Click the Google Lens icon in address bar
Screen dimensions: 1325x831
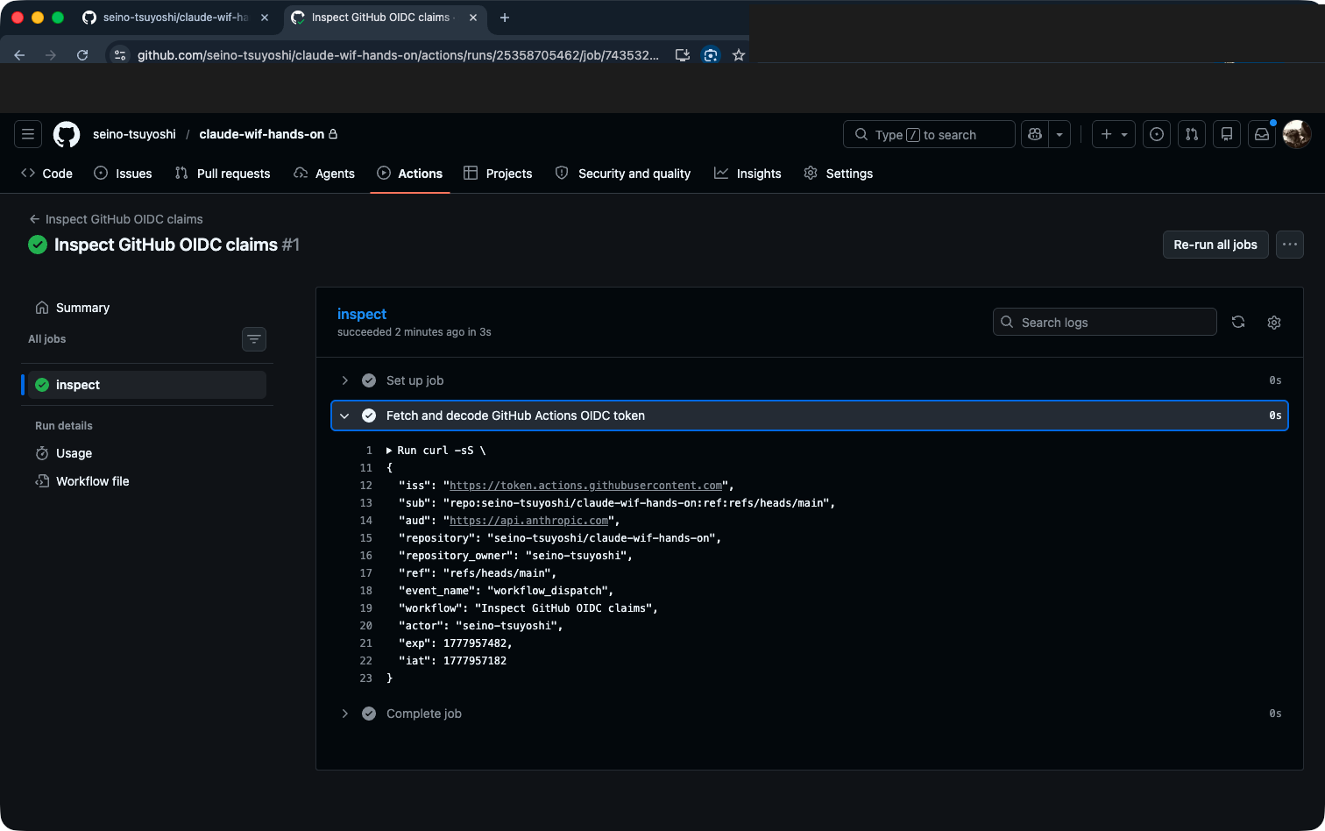point(711,55)
